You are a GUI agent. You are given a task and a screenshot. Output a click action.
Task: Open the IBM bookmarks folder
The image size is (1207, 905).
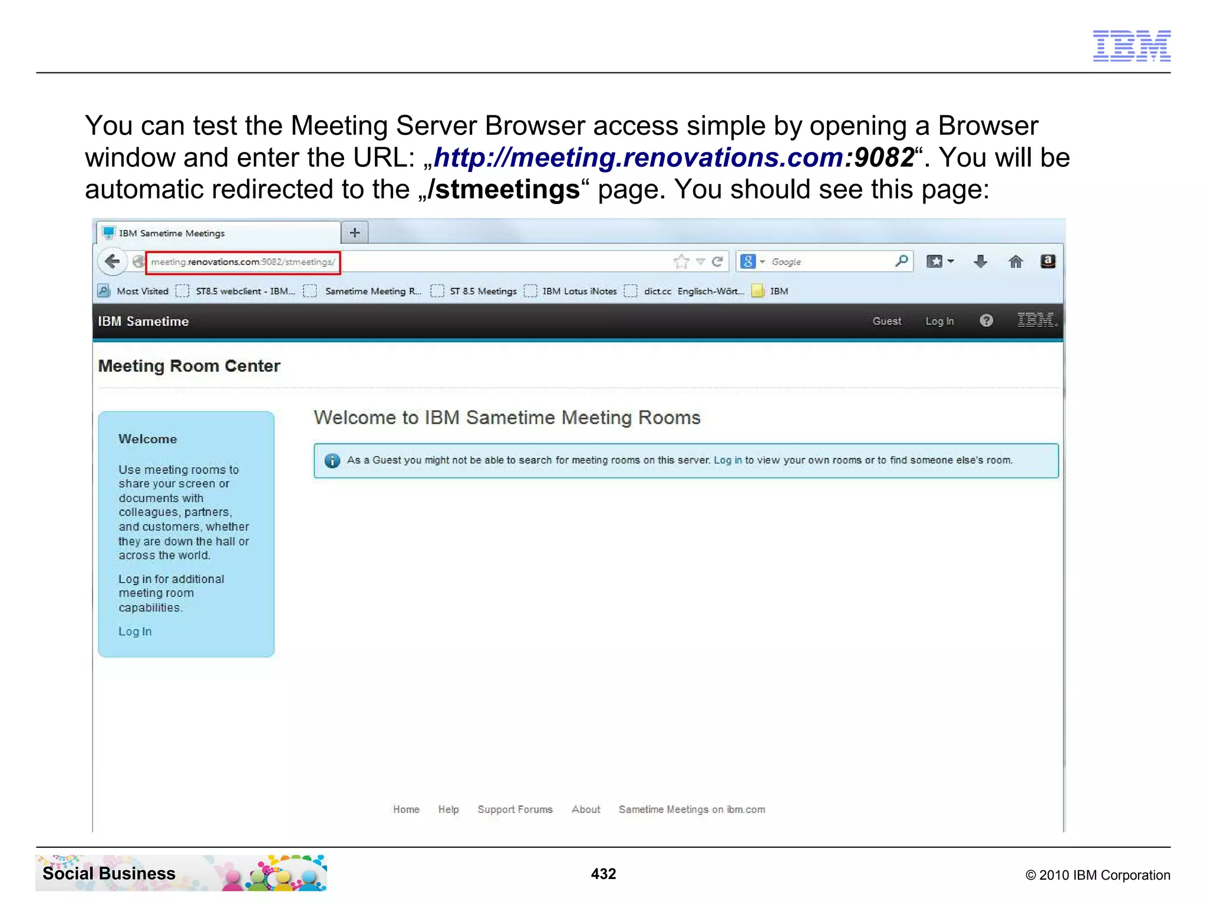(770, 291)
